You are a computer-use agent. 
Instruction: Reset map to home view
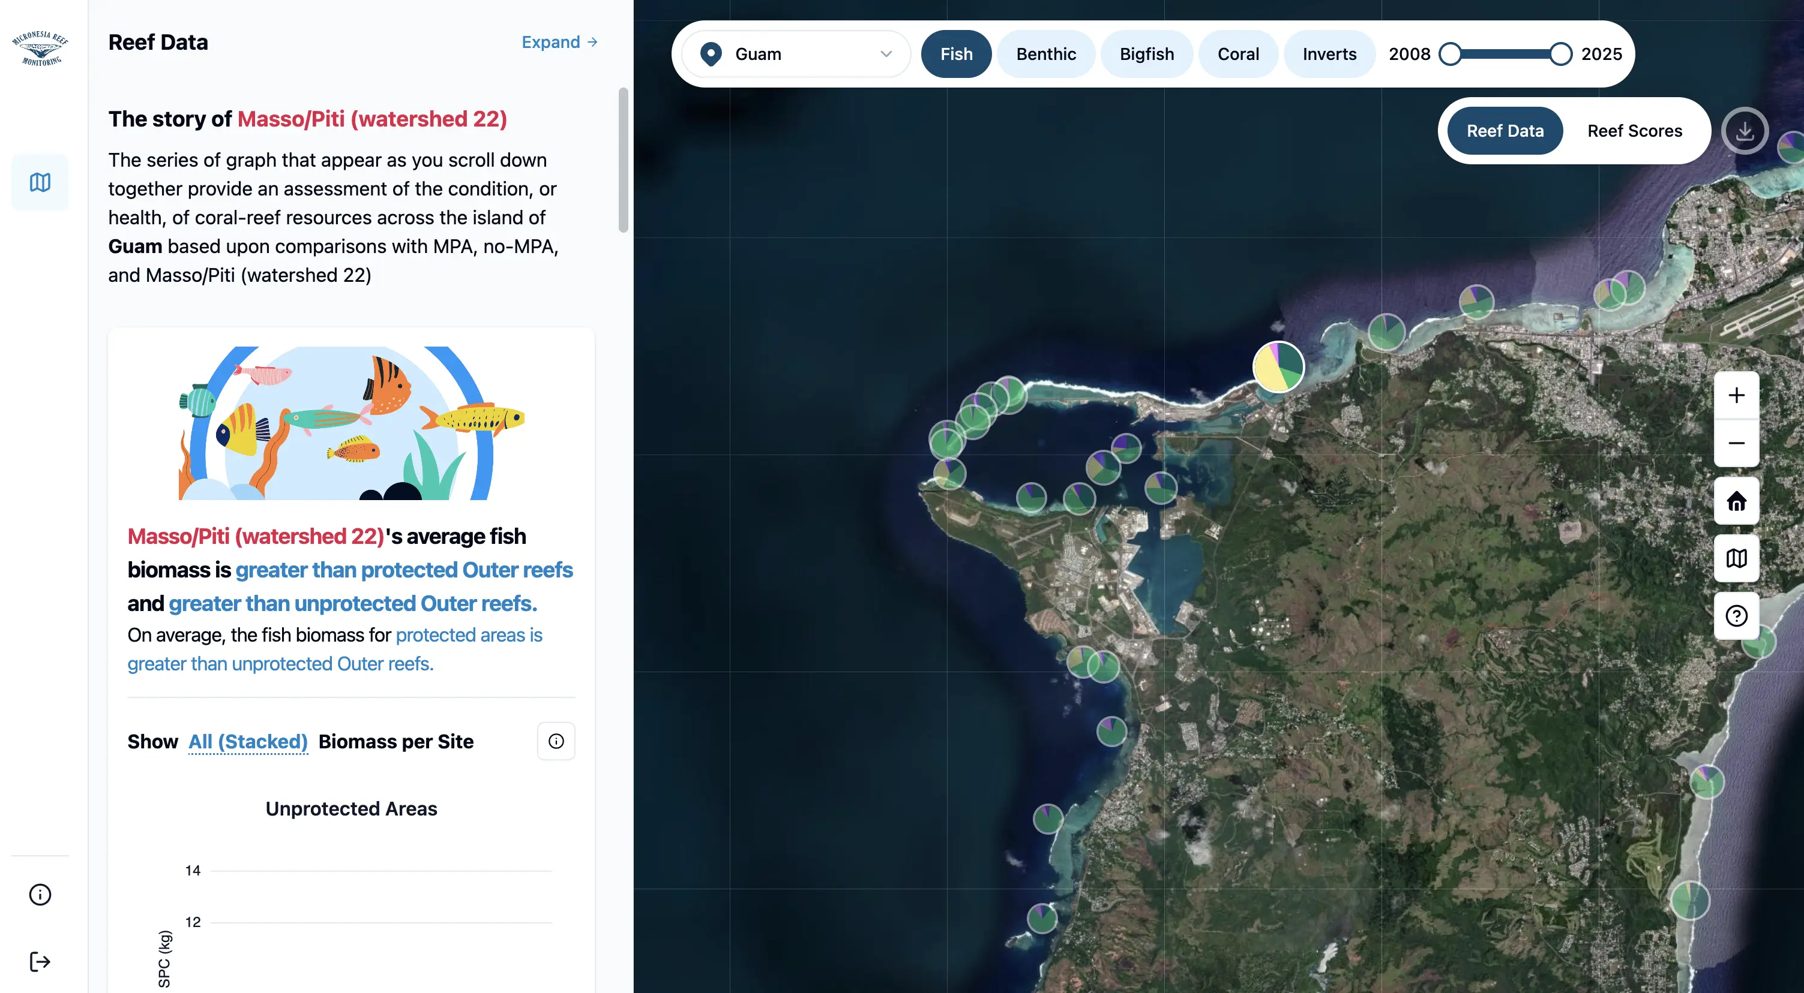1736,501
